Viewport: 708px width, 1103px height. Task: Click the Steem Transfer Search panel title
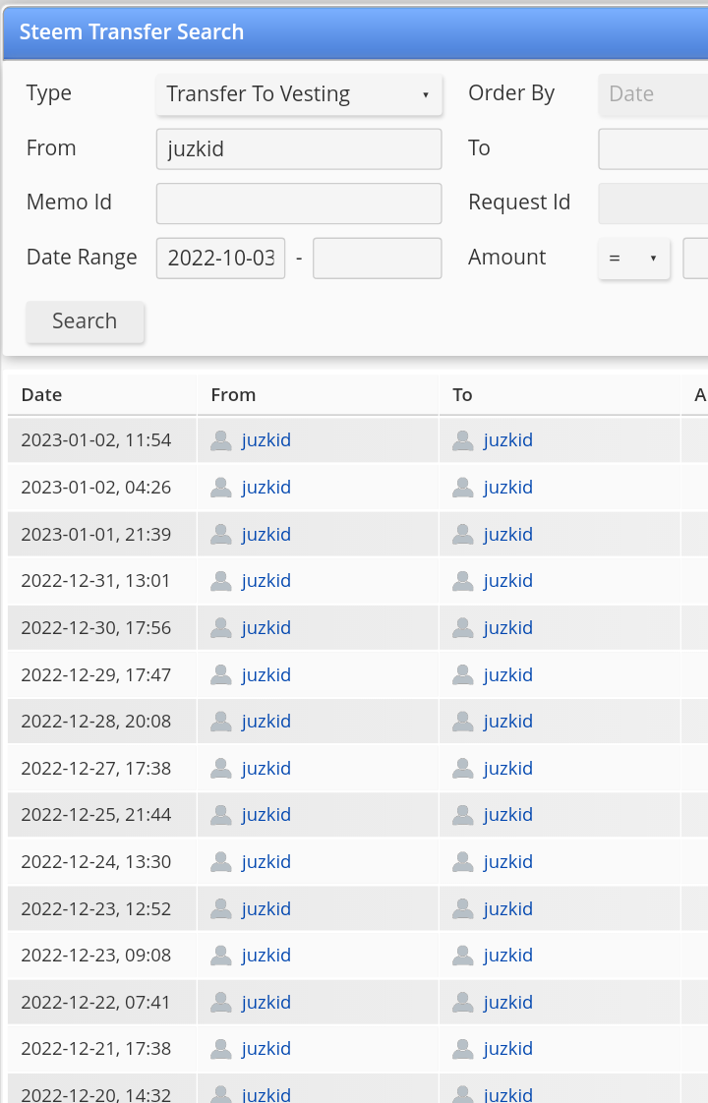[132, 32]
